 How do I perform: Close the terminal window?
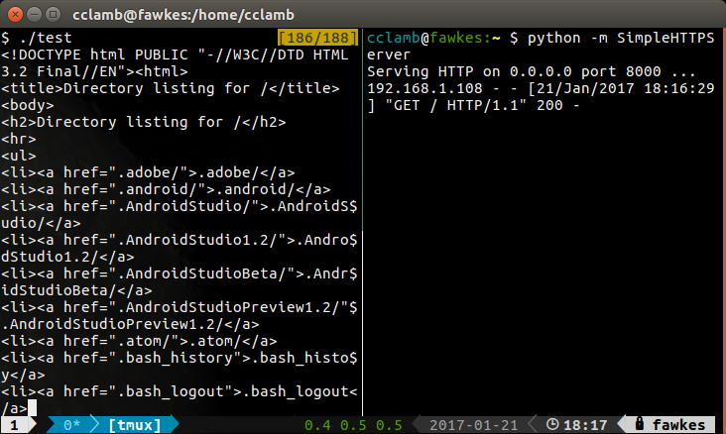tap(14, 15)
